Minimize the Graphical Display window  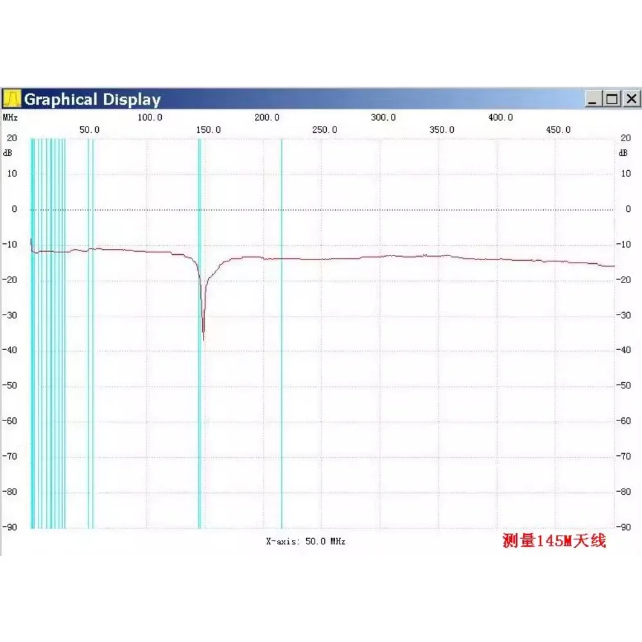click(593, 99)
